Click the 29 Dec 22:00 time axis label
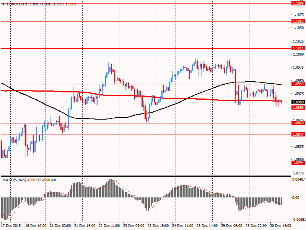This screenshot has height=230, width=306. coord(256,225)
